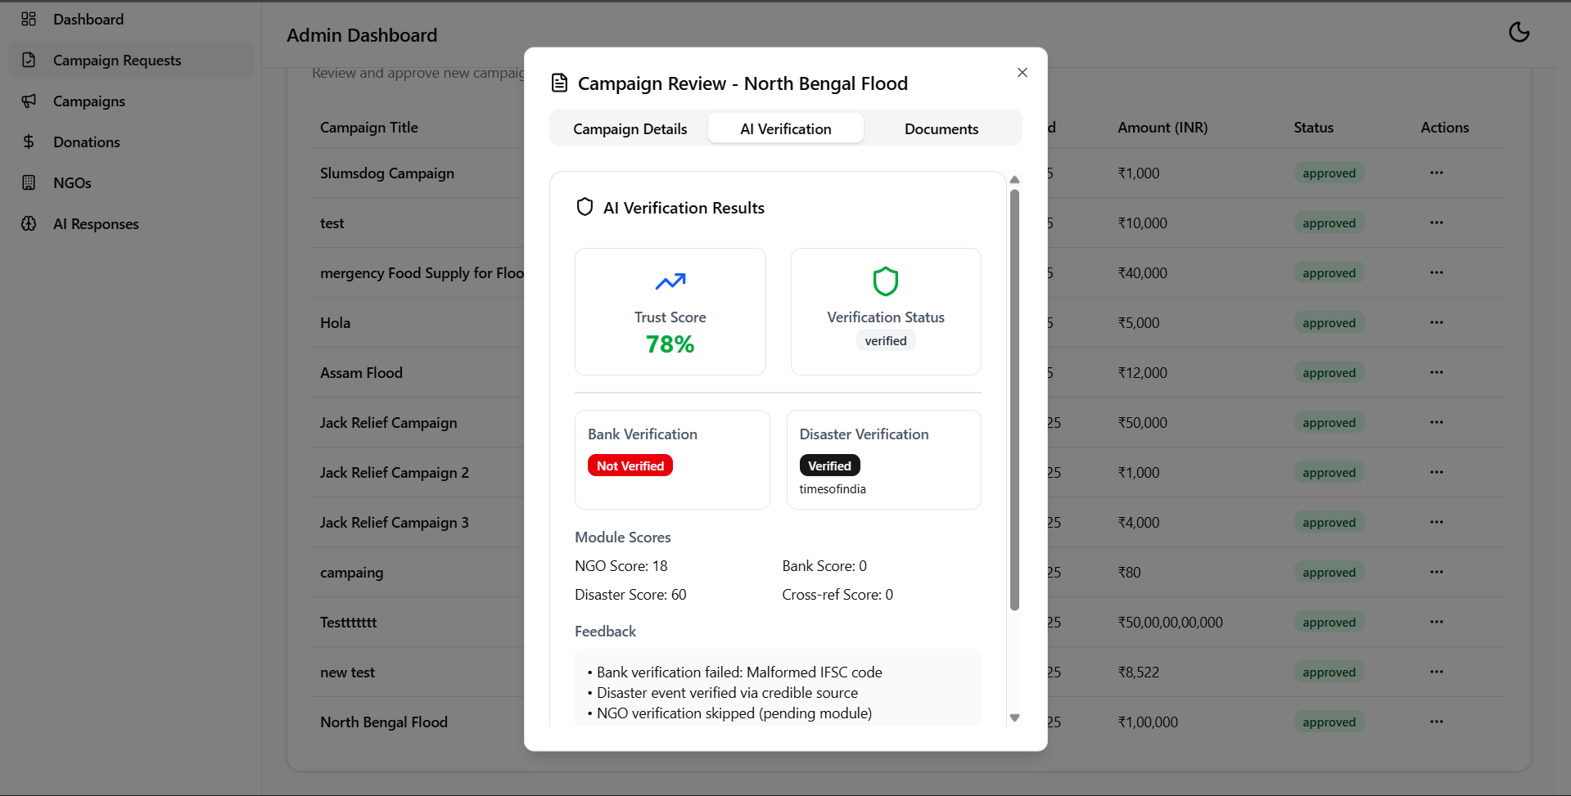Click the green Verification Status shield icon
The image size is (1571, 796).
coord(885,281)
